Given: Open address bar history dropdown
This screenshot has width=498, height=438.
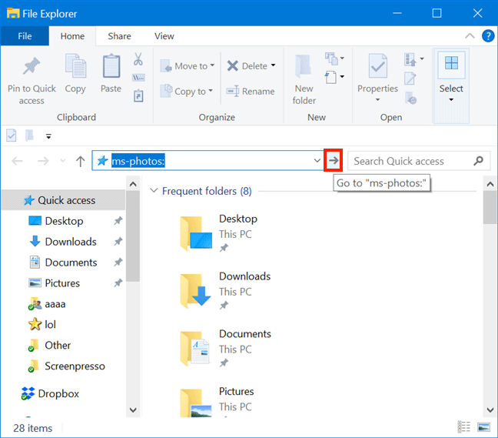Looking at the screenshot, I should click(317, 161).
